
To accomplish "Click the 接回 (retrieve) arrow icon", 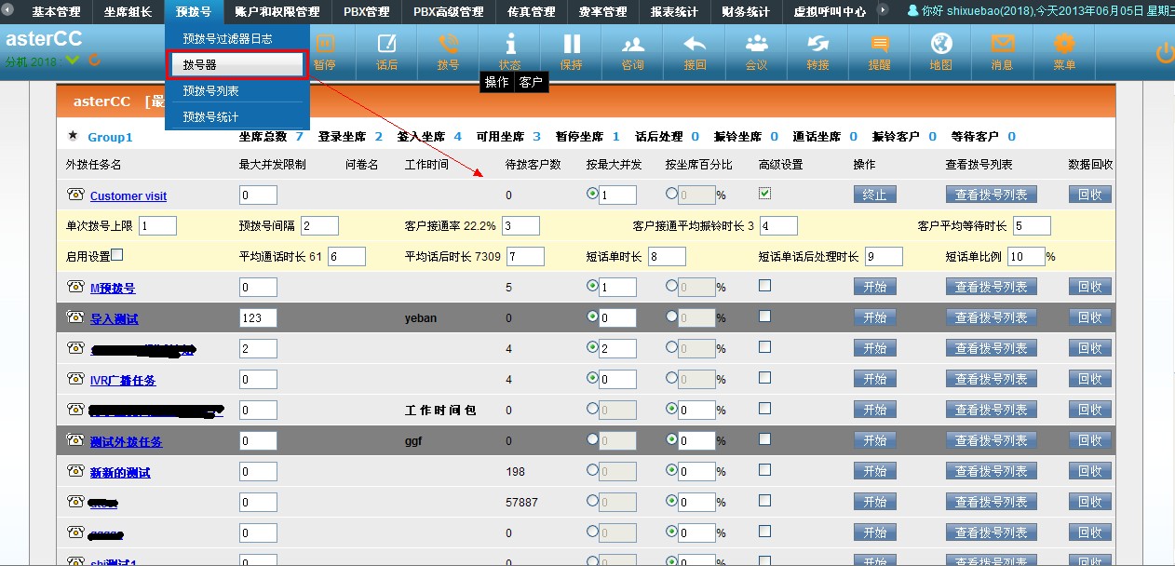I will coord(695,45).
